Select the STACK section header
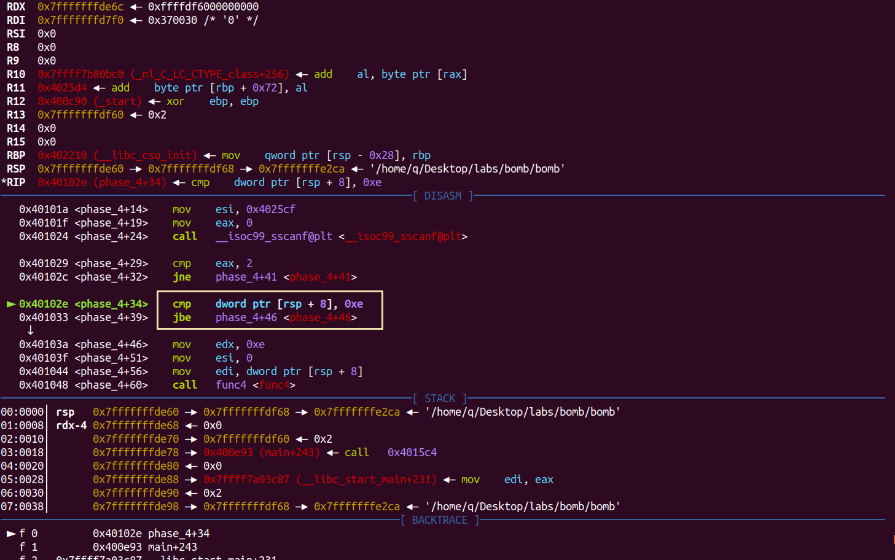 [440, 398]
